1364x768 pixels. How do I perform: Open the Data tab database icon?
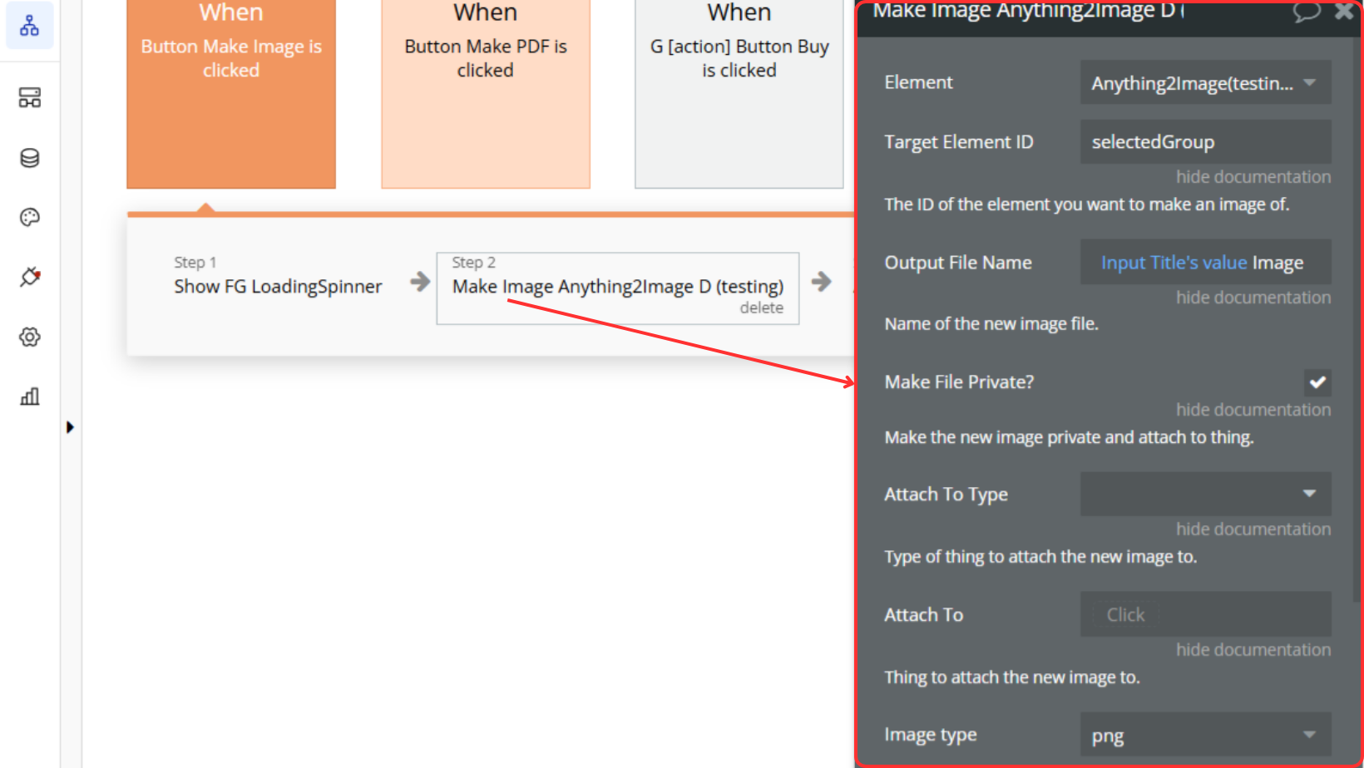[30, 158]
